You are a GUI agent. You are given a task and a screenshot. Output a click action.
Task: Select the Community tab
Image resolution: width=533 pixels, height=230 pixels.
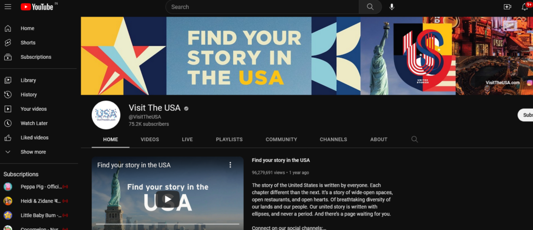point(281,139)
